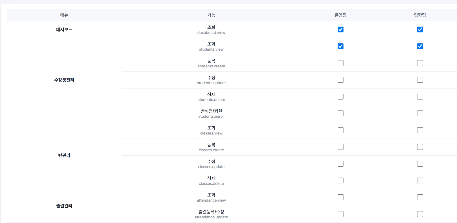Select the dashboard.view code text
This screenshot has height=223, width=457.
coord(211,33)
